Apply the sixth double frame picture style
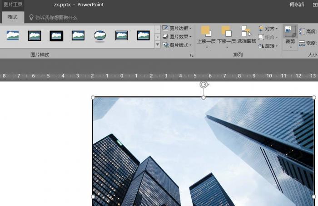318x206 pixels. pyautogui.click(x=122, y=36)
